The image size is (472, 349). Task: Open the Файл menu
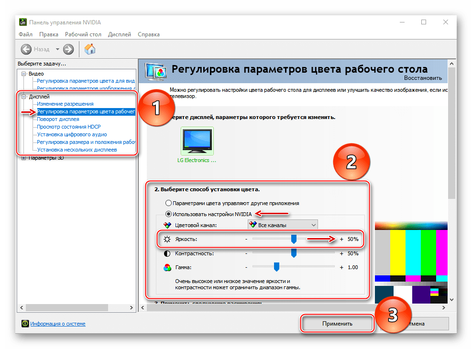point(25,34)
